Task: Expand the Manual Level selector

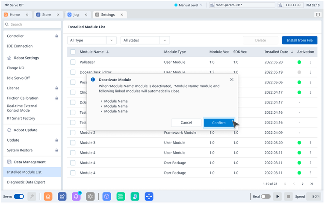Action: [191, 5]
